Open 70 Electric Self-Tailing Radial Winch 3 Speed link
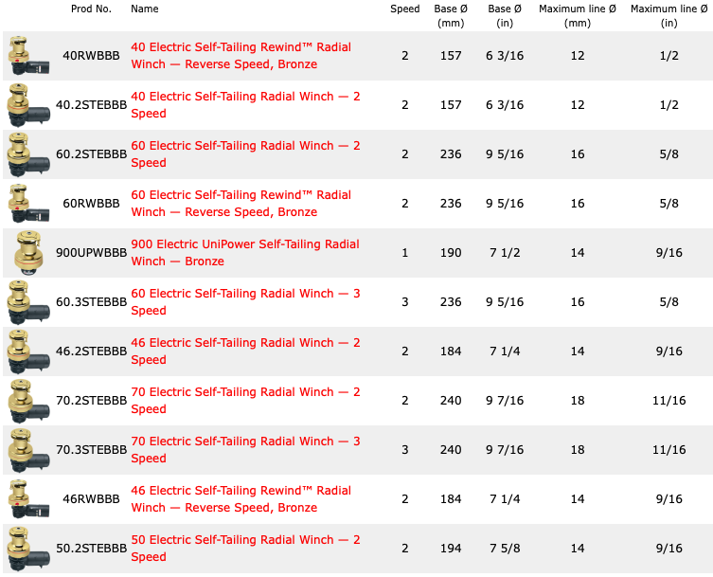The height and width of the screenshot is (577, 713). (245, 450)
